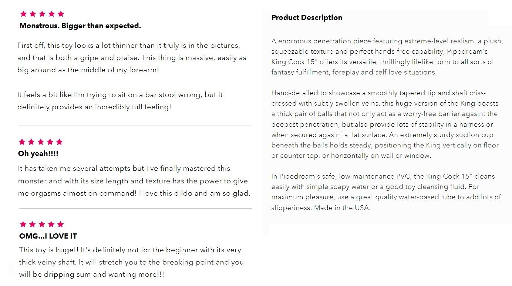The height and width of the screenshot is (286, 512).
Task: Click the 'Product Description' heading
Action: 307,17
